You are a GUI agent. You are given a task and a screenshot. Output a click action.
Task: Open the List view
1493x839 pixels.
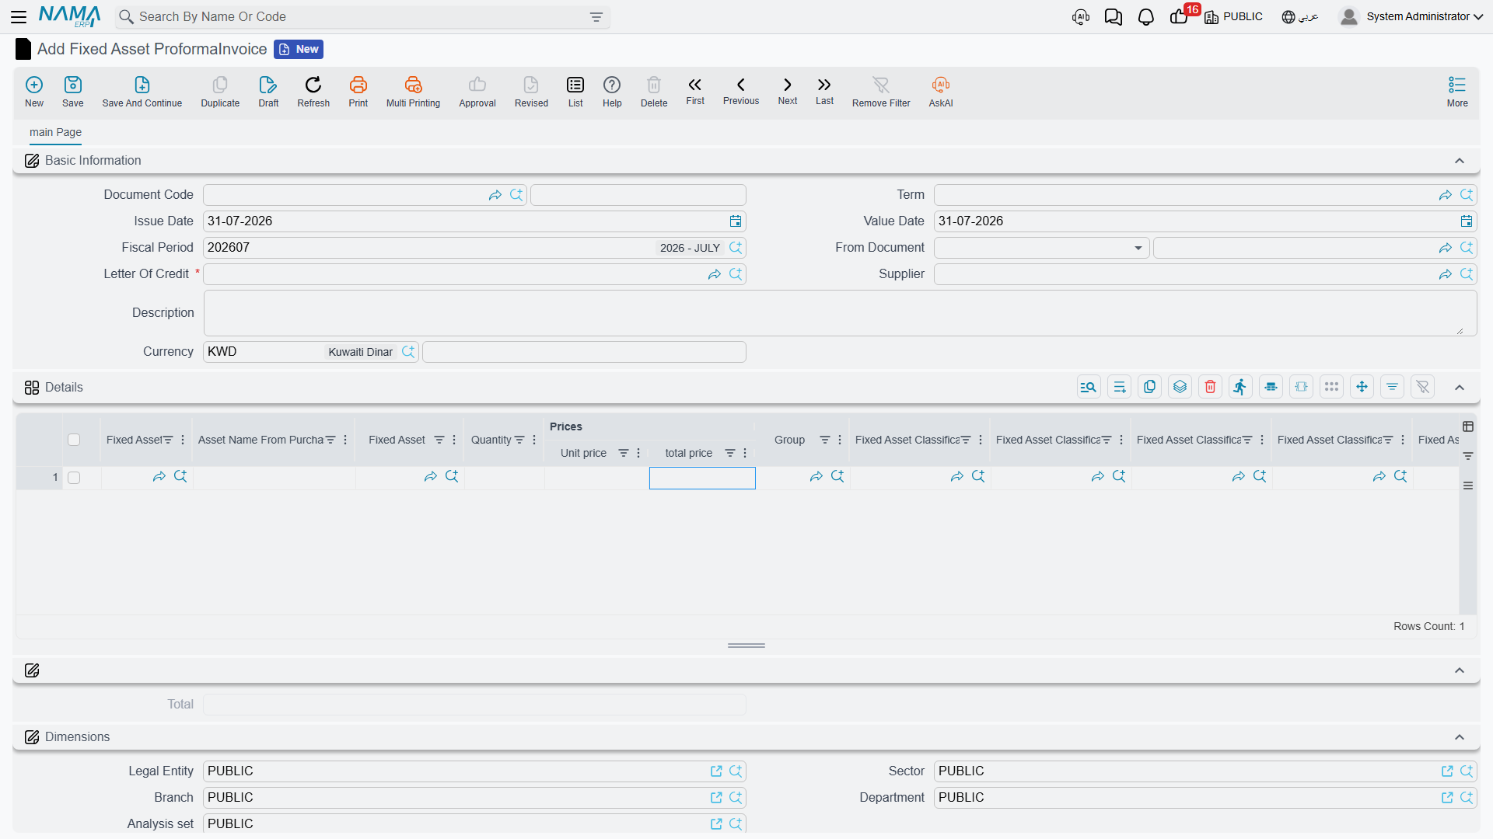coord(575,91)
